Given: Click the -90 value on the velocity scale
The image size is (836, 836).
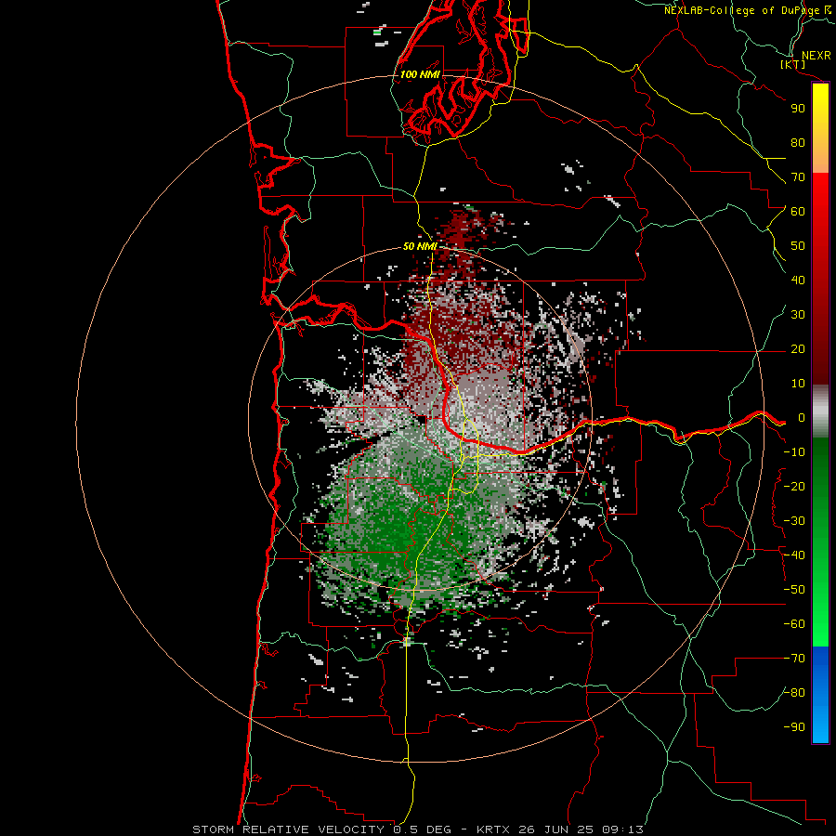Looking at the screenshot, I should point(794,727).
